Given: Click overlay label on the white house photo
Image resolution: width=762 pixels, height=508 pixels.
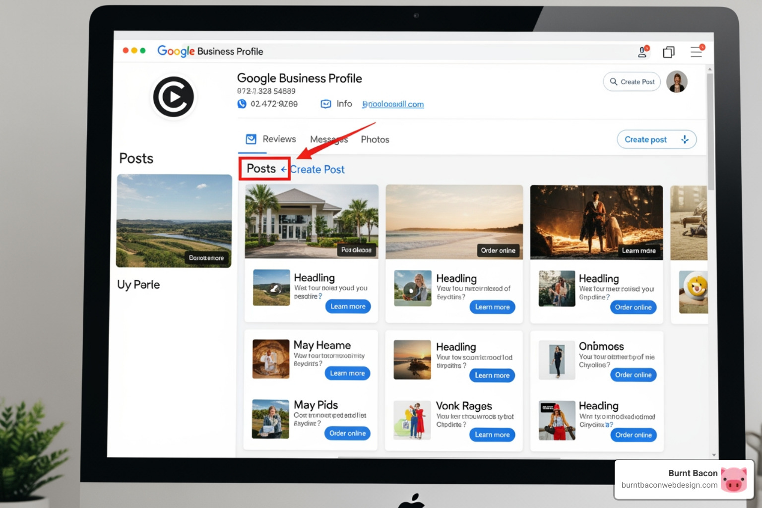Looking at the screenshot, I should coord(356,250).
